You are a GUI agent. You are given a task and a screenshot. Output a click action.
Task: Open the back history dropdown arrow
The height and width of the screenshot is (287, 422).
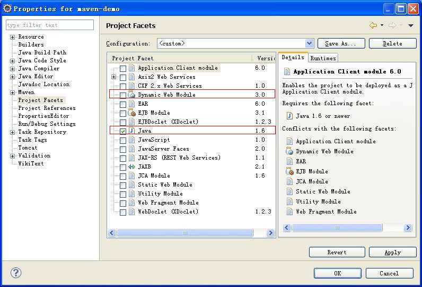pos(382,25)
